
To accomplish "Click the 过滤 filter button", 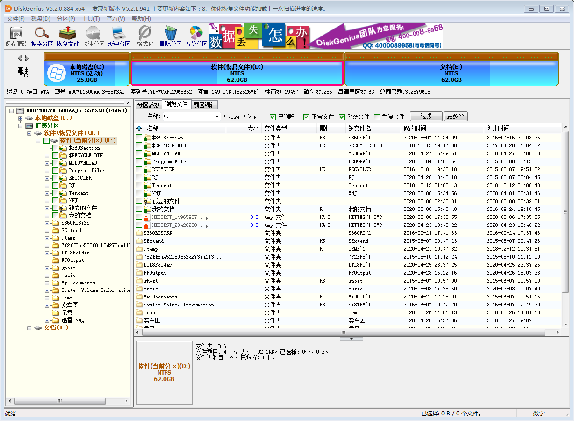I will point(426,116).
